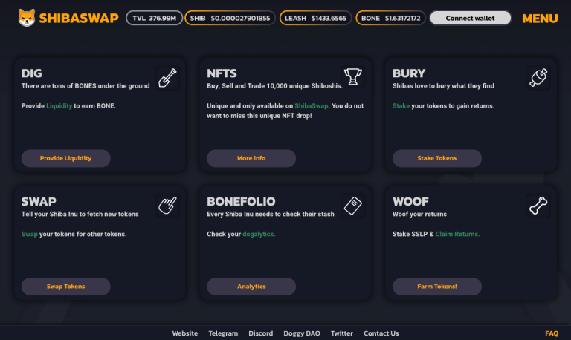Open the Twitter footer link
Screen dimensions: 571x340
pyautogui.click(x=341, y=333)
